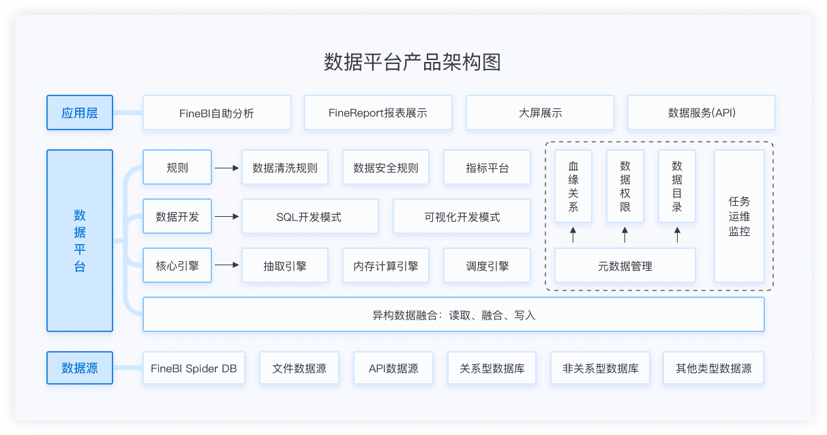Image resolution: width=827 pixels, height=435 pixels.
Task: Click the 关系型数据库 box
Action: point(492,368)
